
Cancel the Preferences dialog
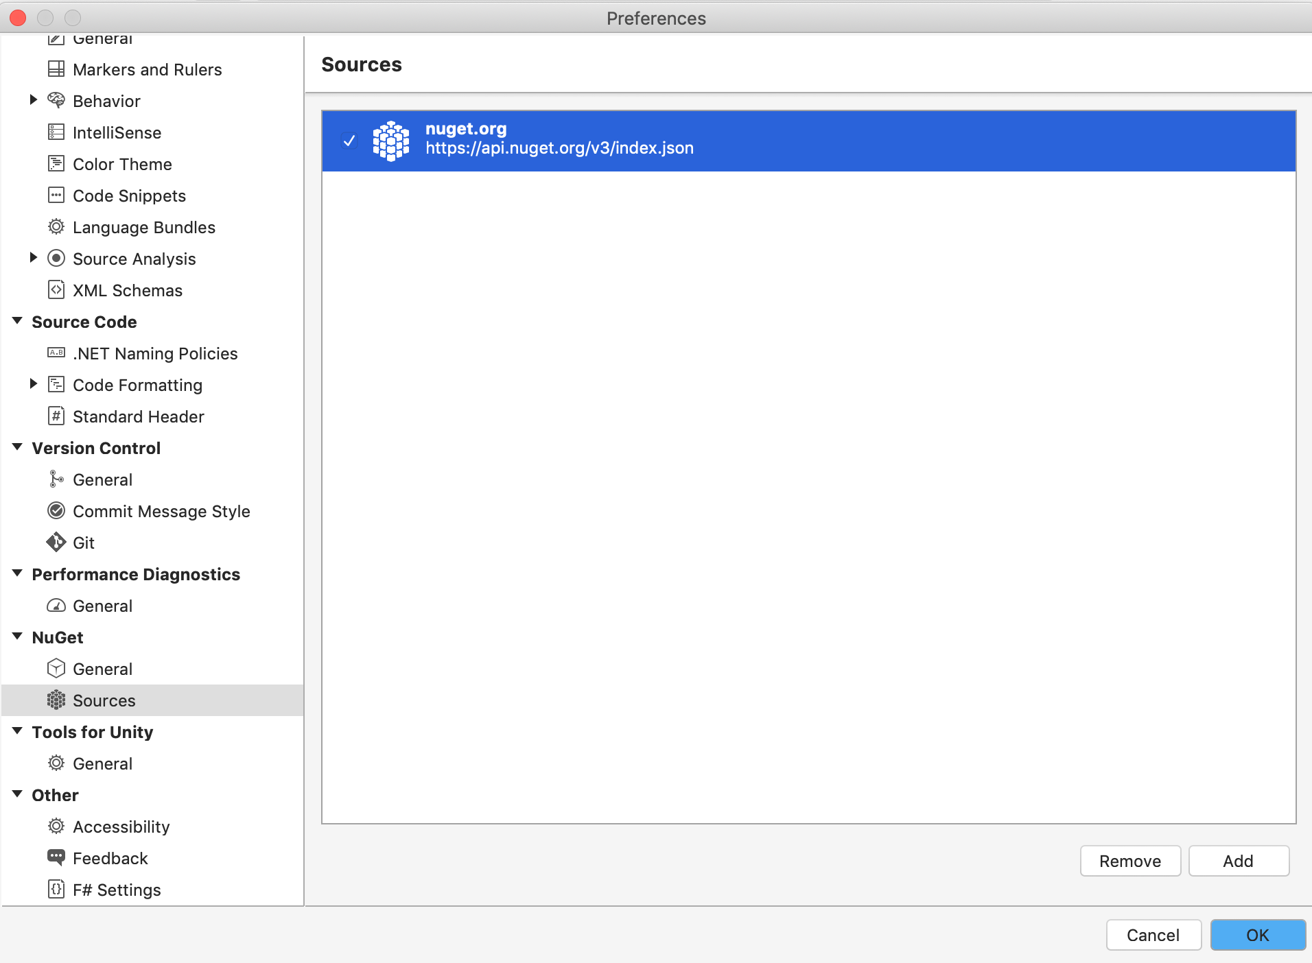(x=1153, y=935)
